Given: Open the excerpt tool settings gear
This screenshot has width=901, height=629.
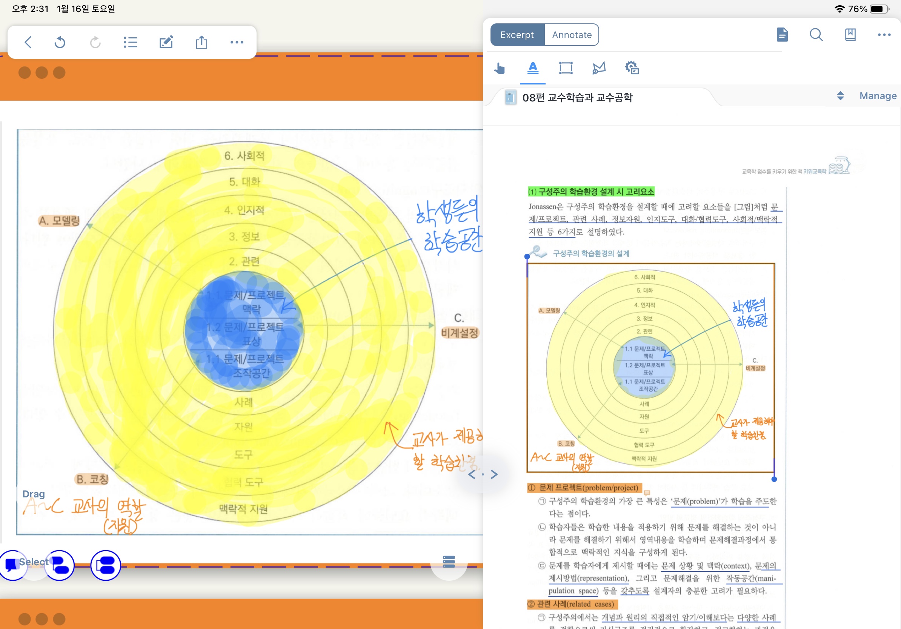Looking at the screenshot, I should click(x=632, y=68).
